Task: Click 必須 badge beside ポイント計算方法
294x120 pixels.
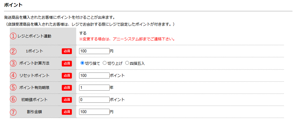Action: tap(67, 63)
